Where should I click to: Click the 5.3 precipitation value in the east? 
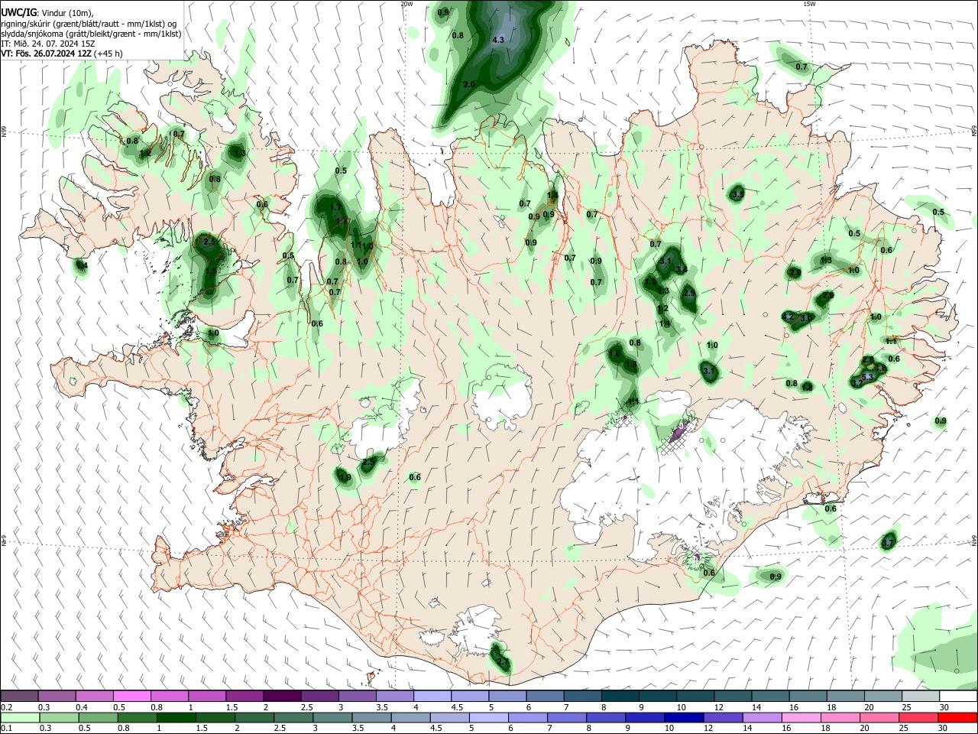click(x=867, y=377)
